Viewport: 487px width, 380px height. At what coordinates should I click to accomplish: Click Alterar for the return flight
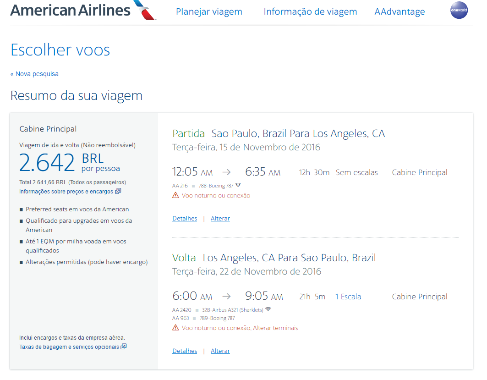pos(220,351)
